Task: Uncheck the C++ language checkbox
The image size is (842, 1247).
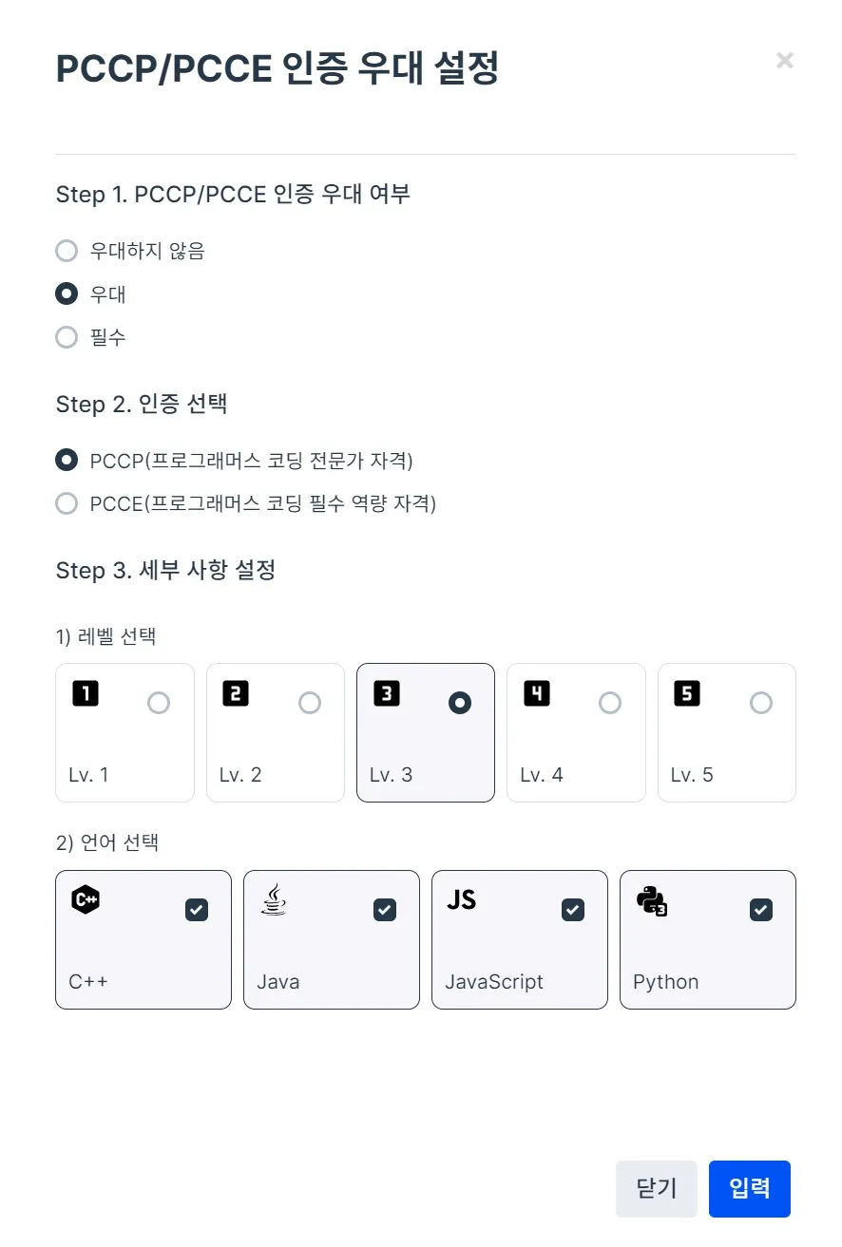Action: point(197,910)
